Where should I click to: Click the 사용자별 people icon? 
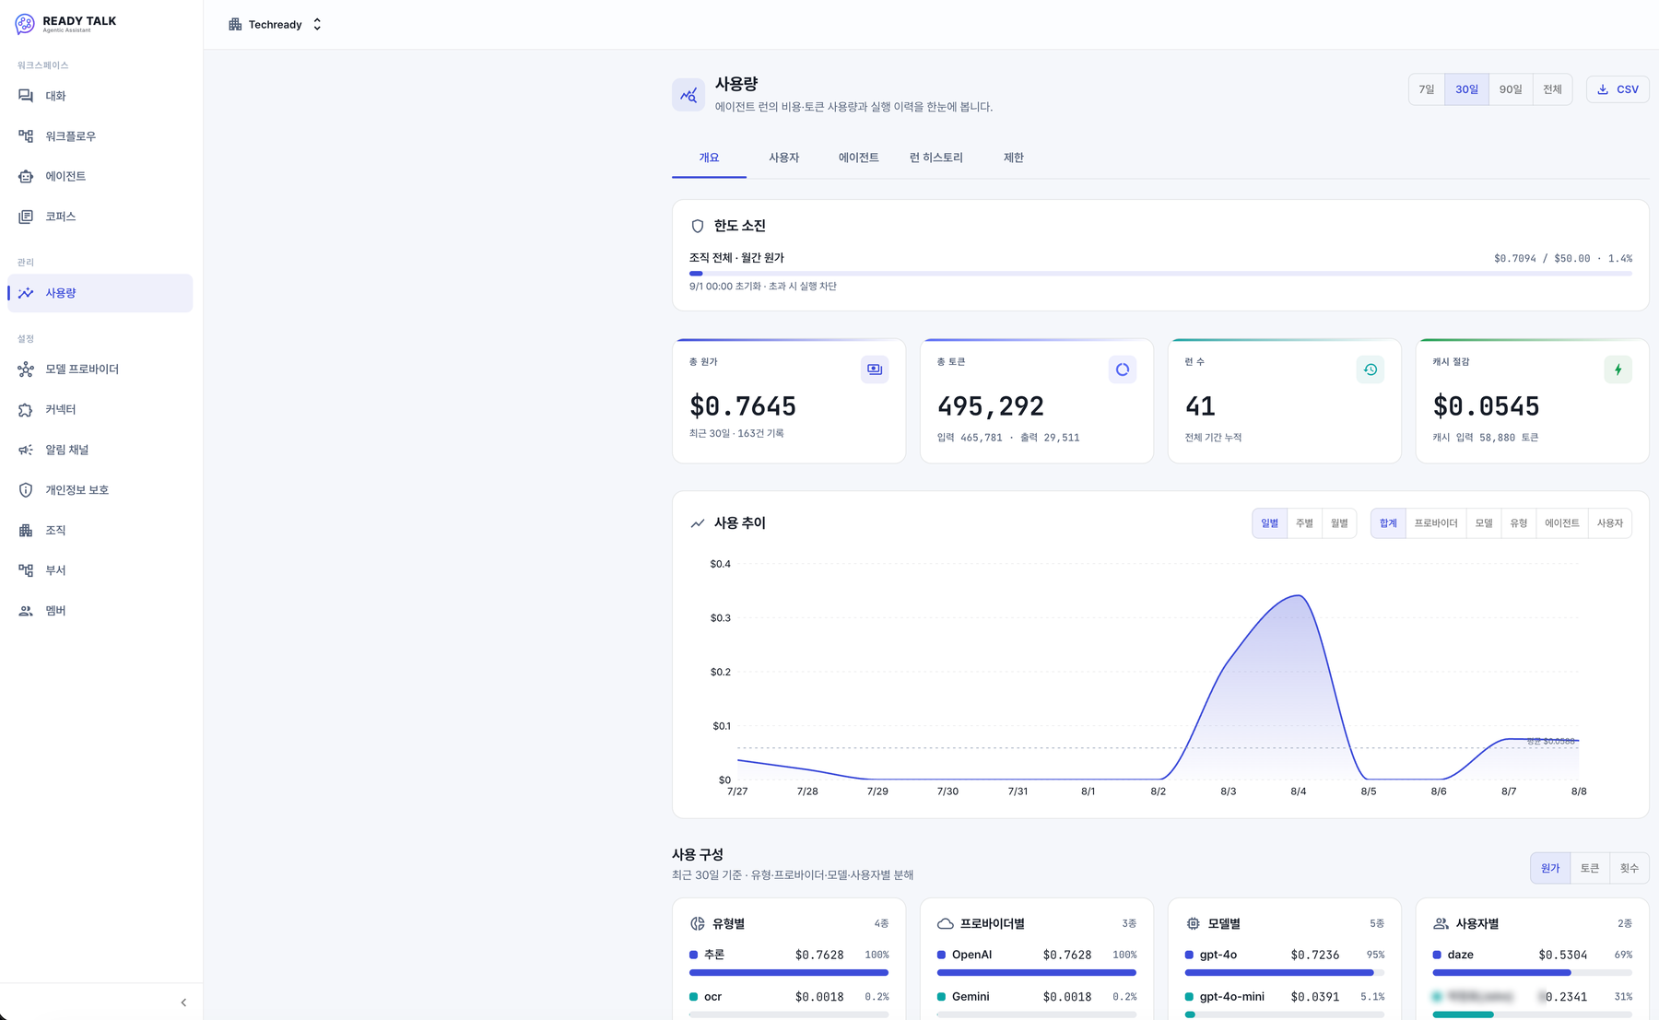click(1441, 923)
